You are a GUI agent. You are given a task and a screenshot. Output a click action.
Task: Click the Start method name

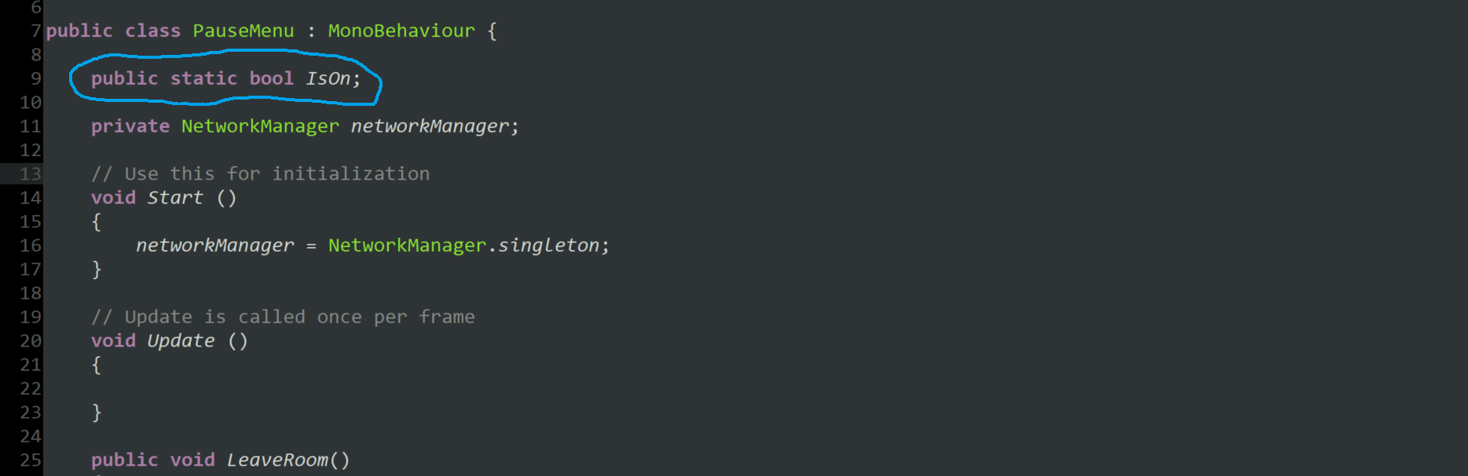click(x=175, y=198)
